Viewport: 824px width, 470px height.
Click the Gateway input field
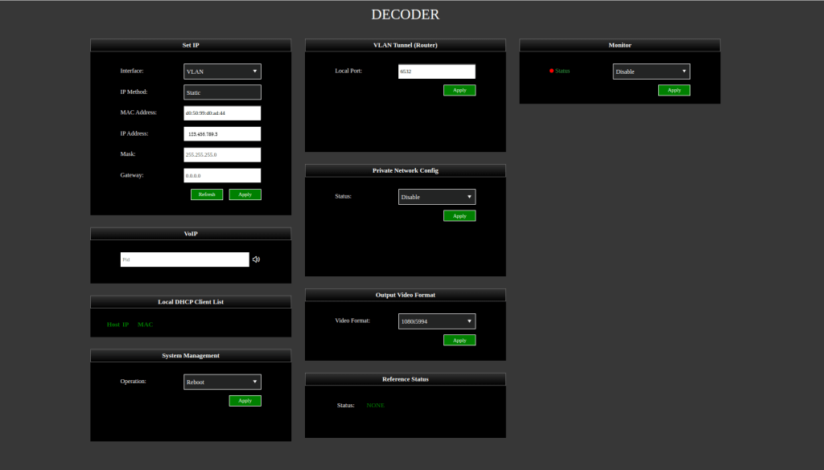coord(222,175)
